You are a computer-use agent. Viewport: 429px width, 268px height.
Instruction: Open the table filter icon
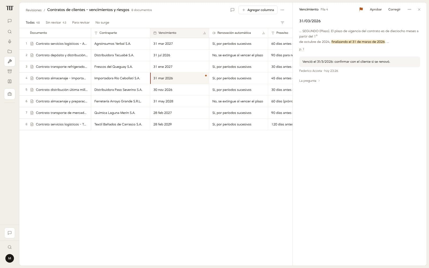(282, 23)
